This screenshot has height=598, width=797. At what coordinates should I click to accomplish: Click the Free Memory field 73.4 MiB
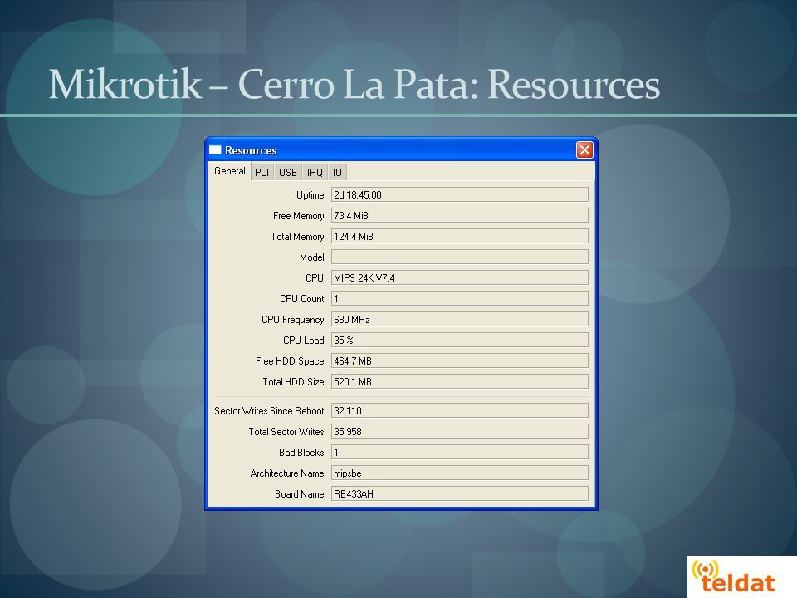459,216
